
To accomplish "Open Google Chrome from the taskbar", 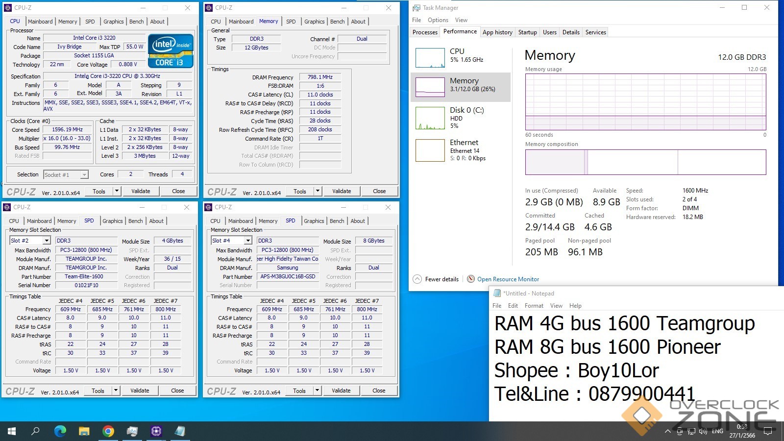I will click(108, 431).
